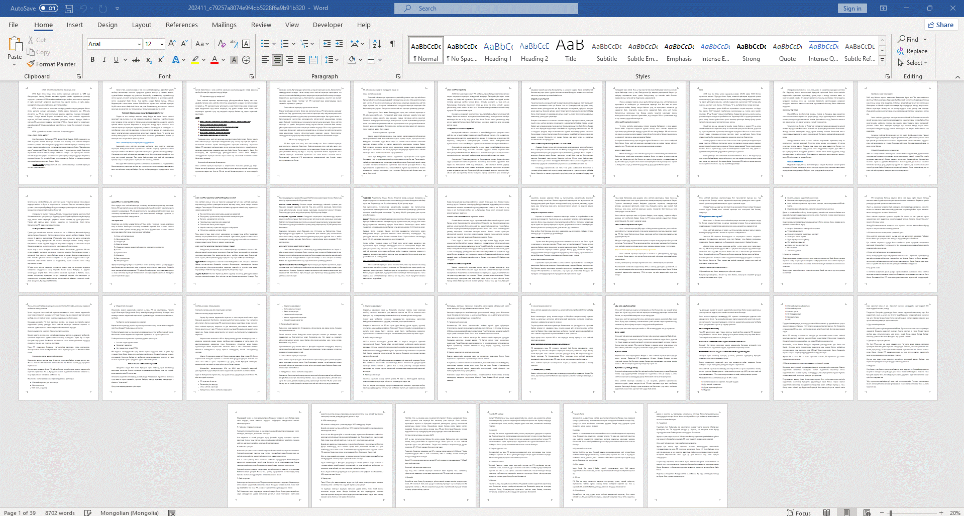Sort selected text alphabetically
The image size is (964, 516).
377,44
